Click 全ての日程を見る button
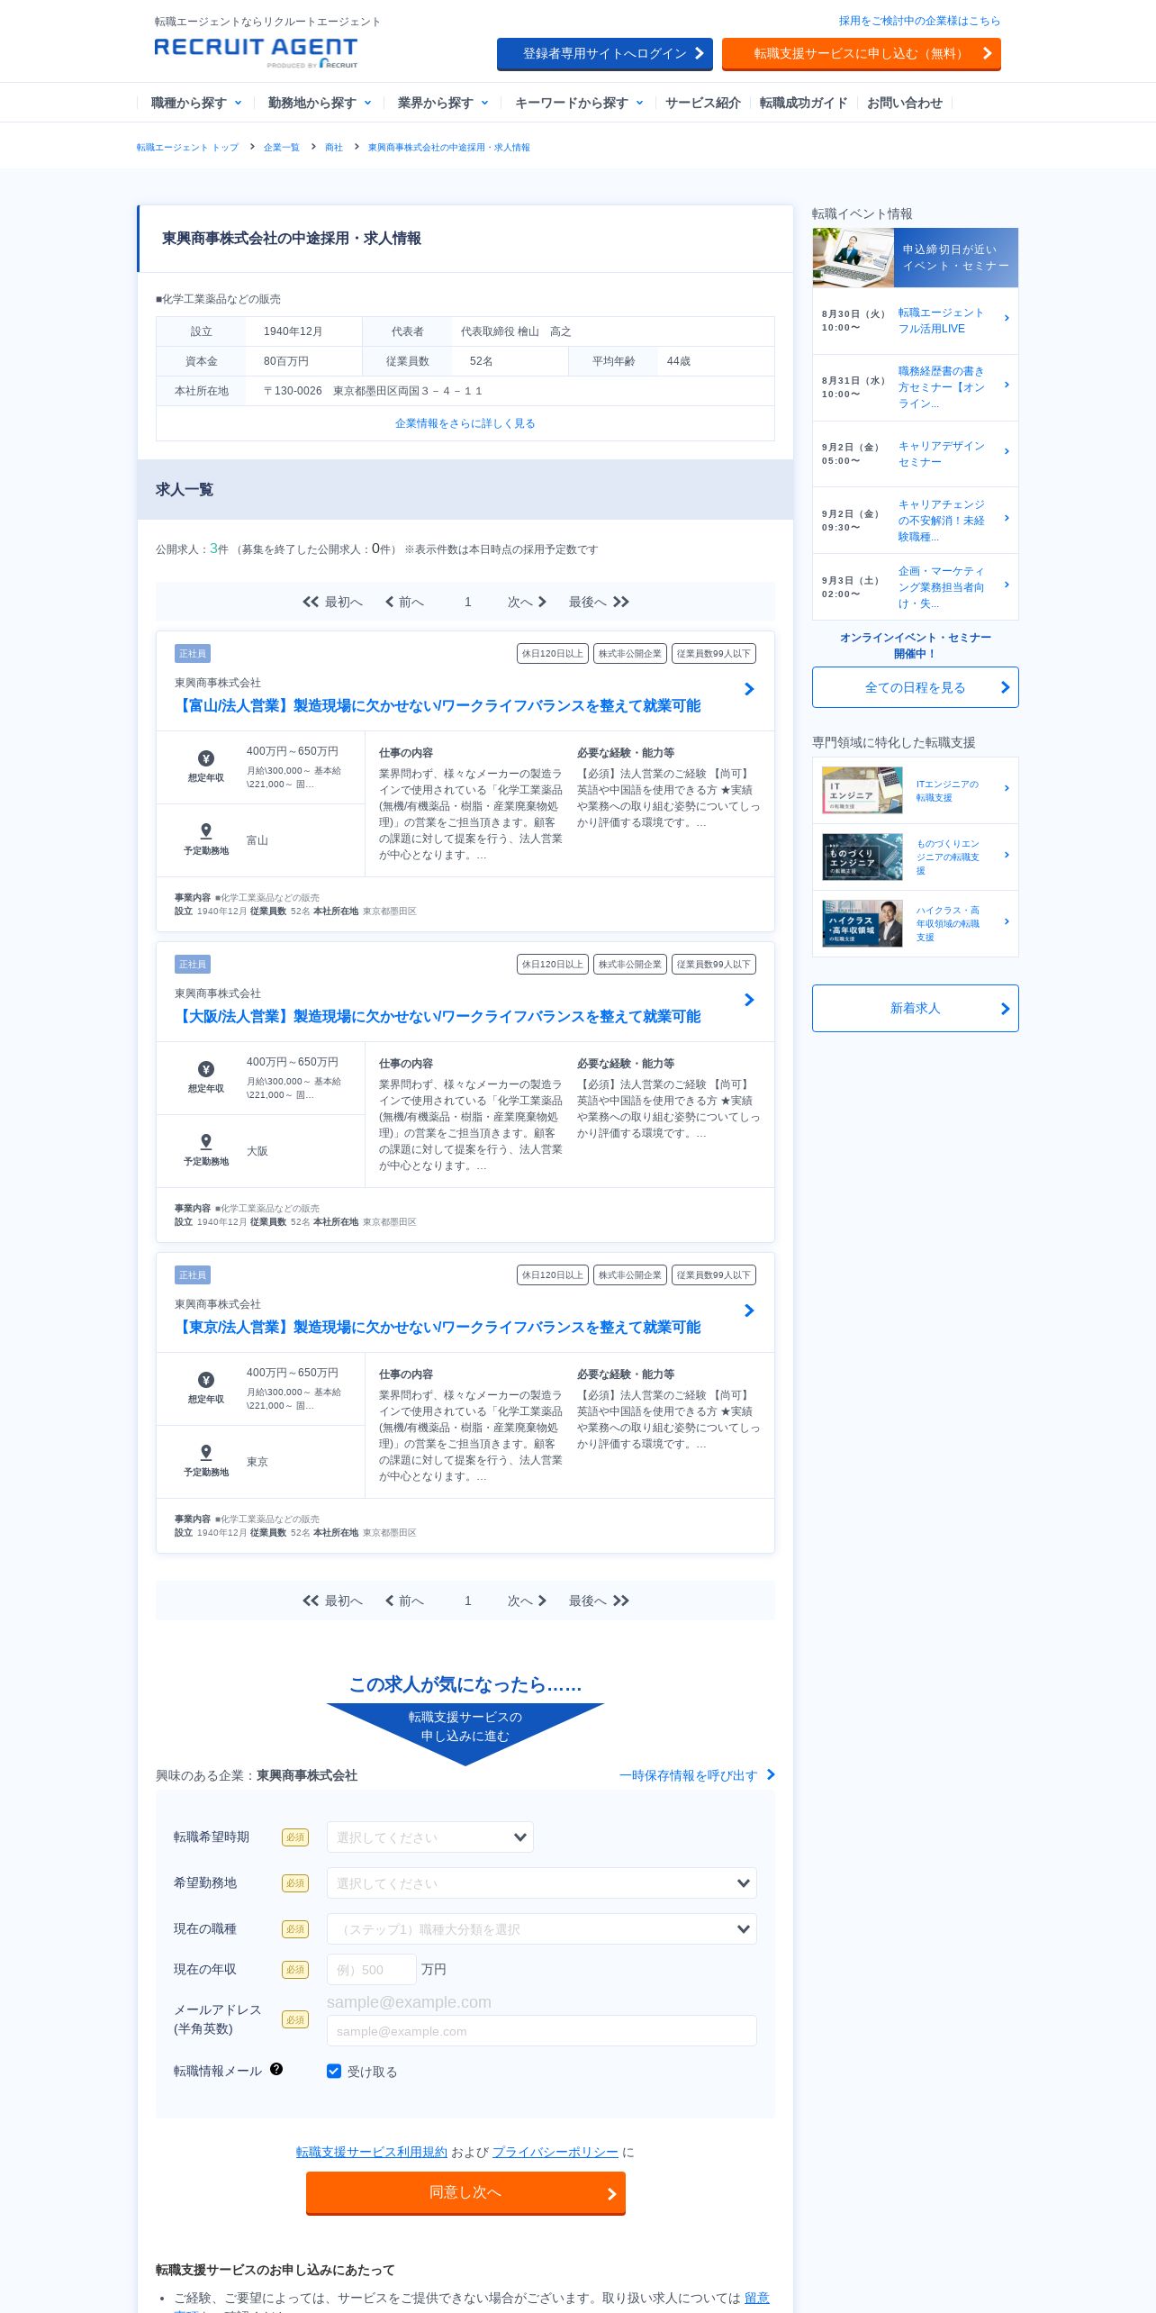This screenshot has height=2313, width=1156. coord(915,687)
